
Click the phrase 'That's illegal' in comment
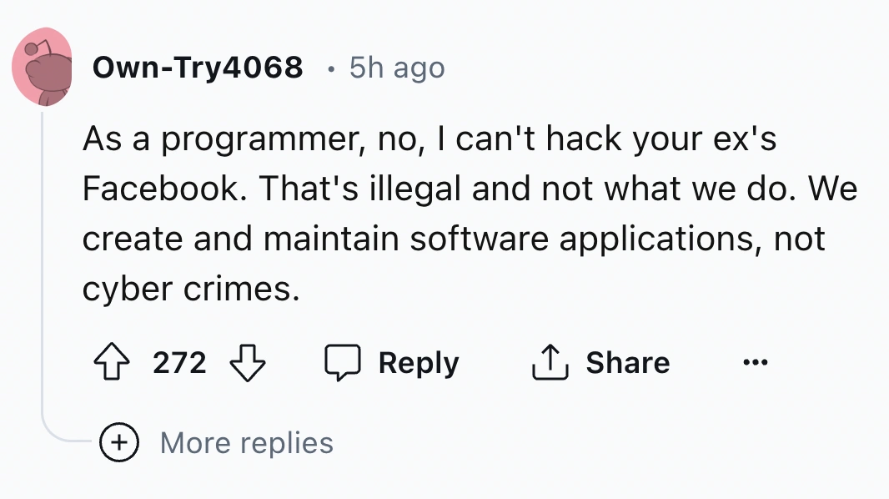click(360, 189)
